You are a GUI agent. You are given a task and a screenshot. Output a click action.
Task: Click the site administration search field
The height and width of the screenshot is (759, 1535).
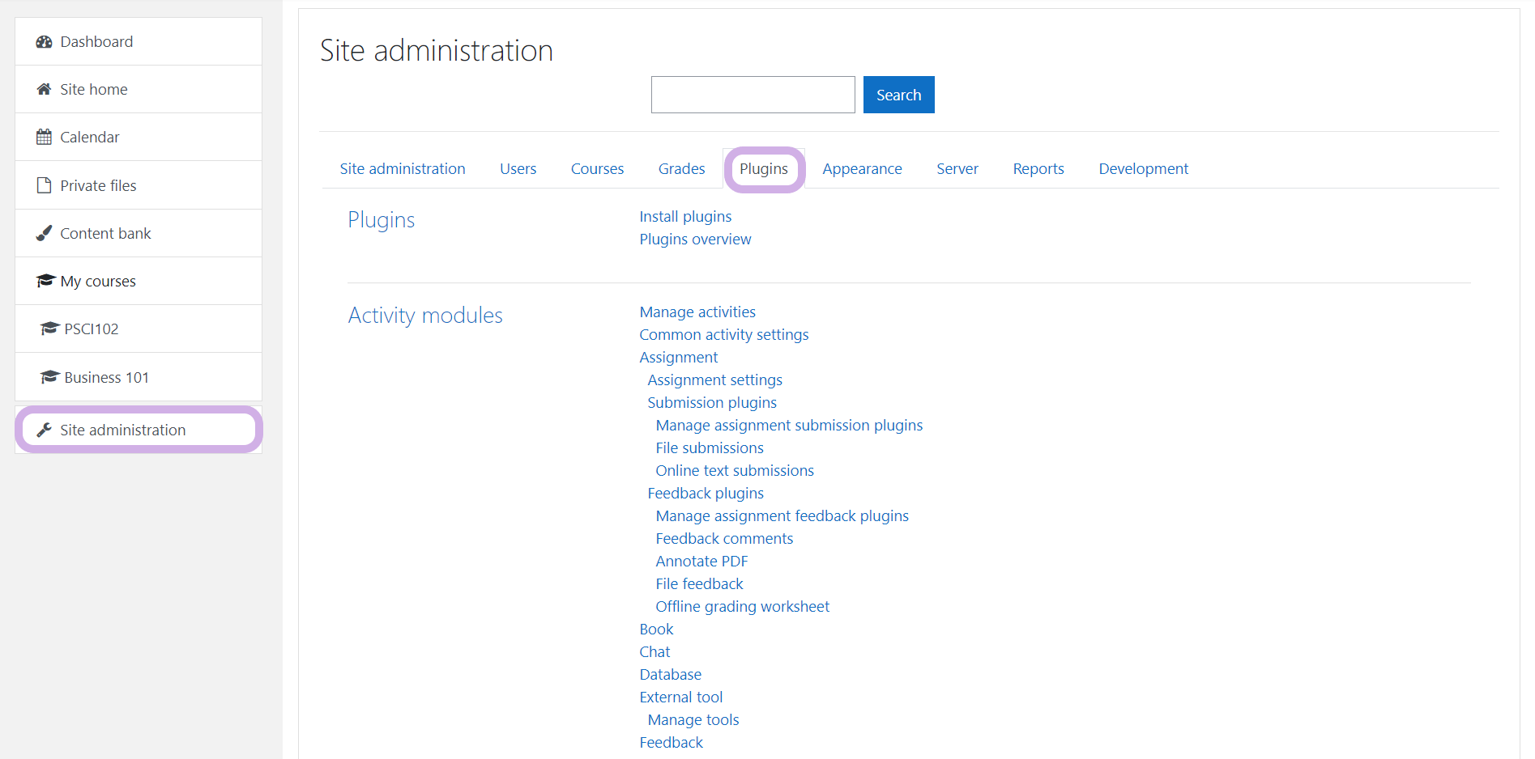(753, 95)
